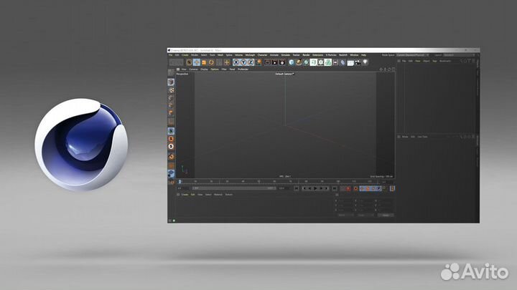This screenshot has width=517, height=290.
Task: Click timeline start frame field
Action: pyautogui.click(x=182, y=188)
